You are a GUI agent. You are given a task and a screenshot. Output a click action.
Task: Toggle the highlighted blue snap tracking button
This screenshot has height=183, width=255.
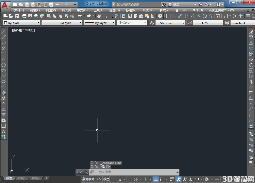(x=156, y=179)
